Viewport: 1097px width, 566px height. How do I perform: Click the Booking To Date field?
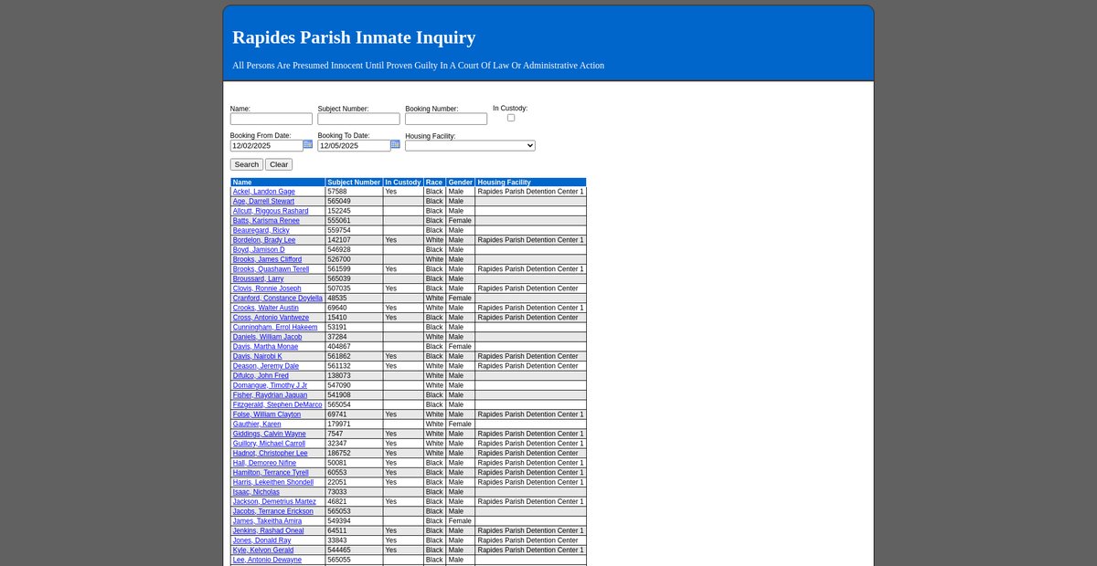[354, 145]
